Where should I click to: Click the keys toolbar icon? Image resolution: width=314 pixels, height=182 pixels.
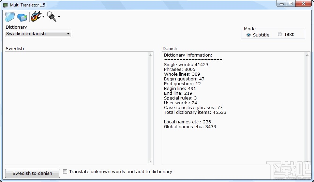pos(52,16)
